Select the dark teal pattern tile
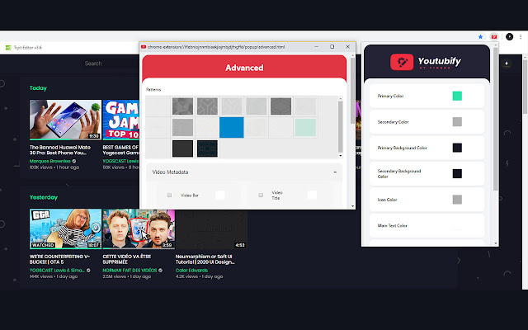The image size is (528, 330). pos(207,148)
